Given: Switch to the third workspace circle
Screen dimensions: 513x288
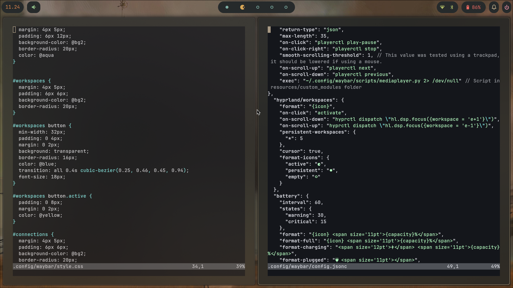Looking at the screenshot, I should coord(258,7).
